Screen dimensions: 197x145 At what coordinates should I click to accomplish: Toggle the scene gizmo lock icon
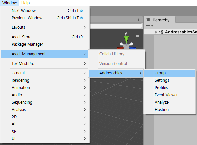(x=138, y=35)
